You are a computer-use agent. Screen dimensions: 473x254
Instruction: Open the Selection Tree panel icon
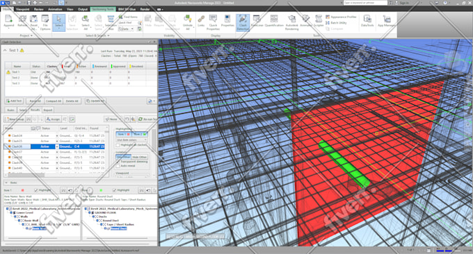coord(111,22)
